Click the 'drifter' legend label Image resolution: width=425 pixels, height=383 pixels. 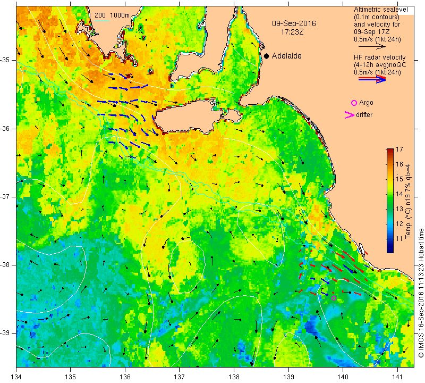pos(364,115)
